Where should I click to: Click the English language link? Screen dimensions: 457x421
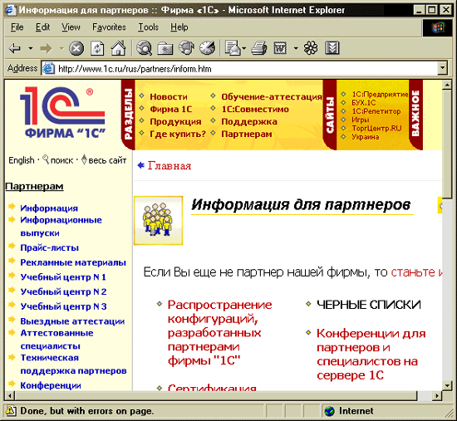tap(22, 160)
